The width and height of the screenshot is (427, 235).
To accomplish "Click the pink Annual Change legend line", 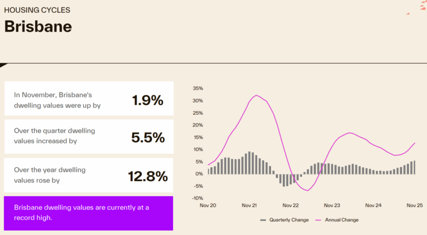I will point(319,220).
